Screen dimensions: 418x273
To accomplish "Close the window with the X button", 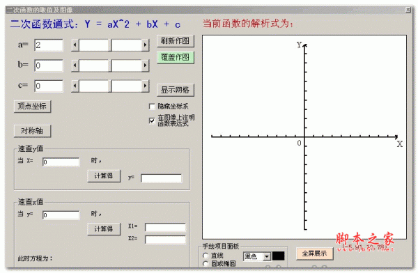I will [x=408, y=10].
